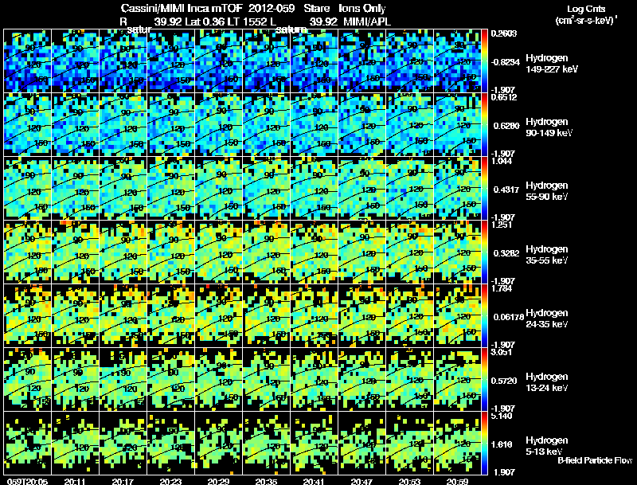The width and height of the screenshot is (637, 485).
Task: Click the '0.3282' colorbar midpoint value
Action: coord(506,253)
